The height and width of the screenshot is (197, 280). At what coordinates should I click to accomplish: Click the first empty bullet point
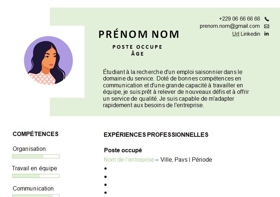(x=105, y=168)
